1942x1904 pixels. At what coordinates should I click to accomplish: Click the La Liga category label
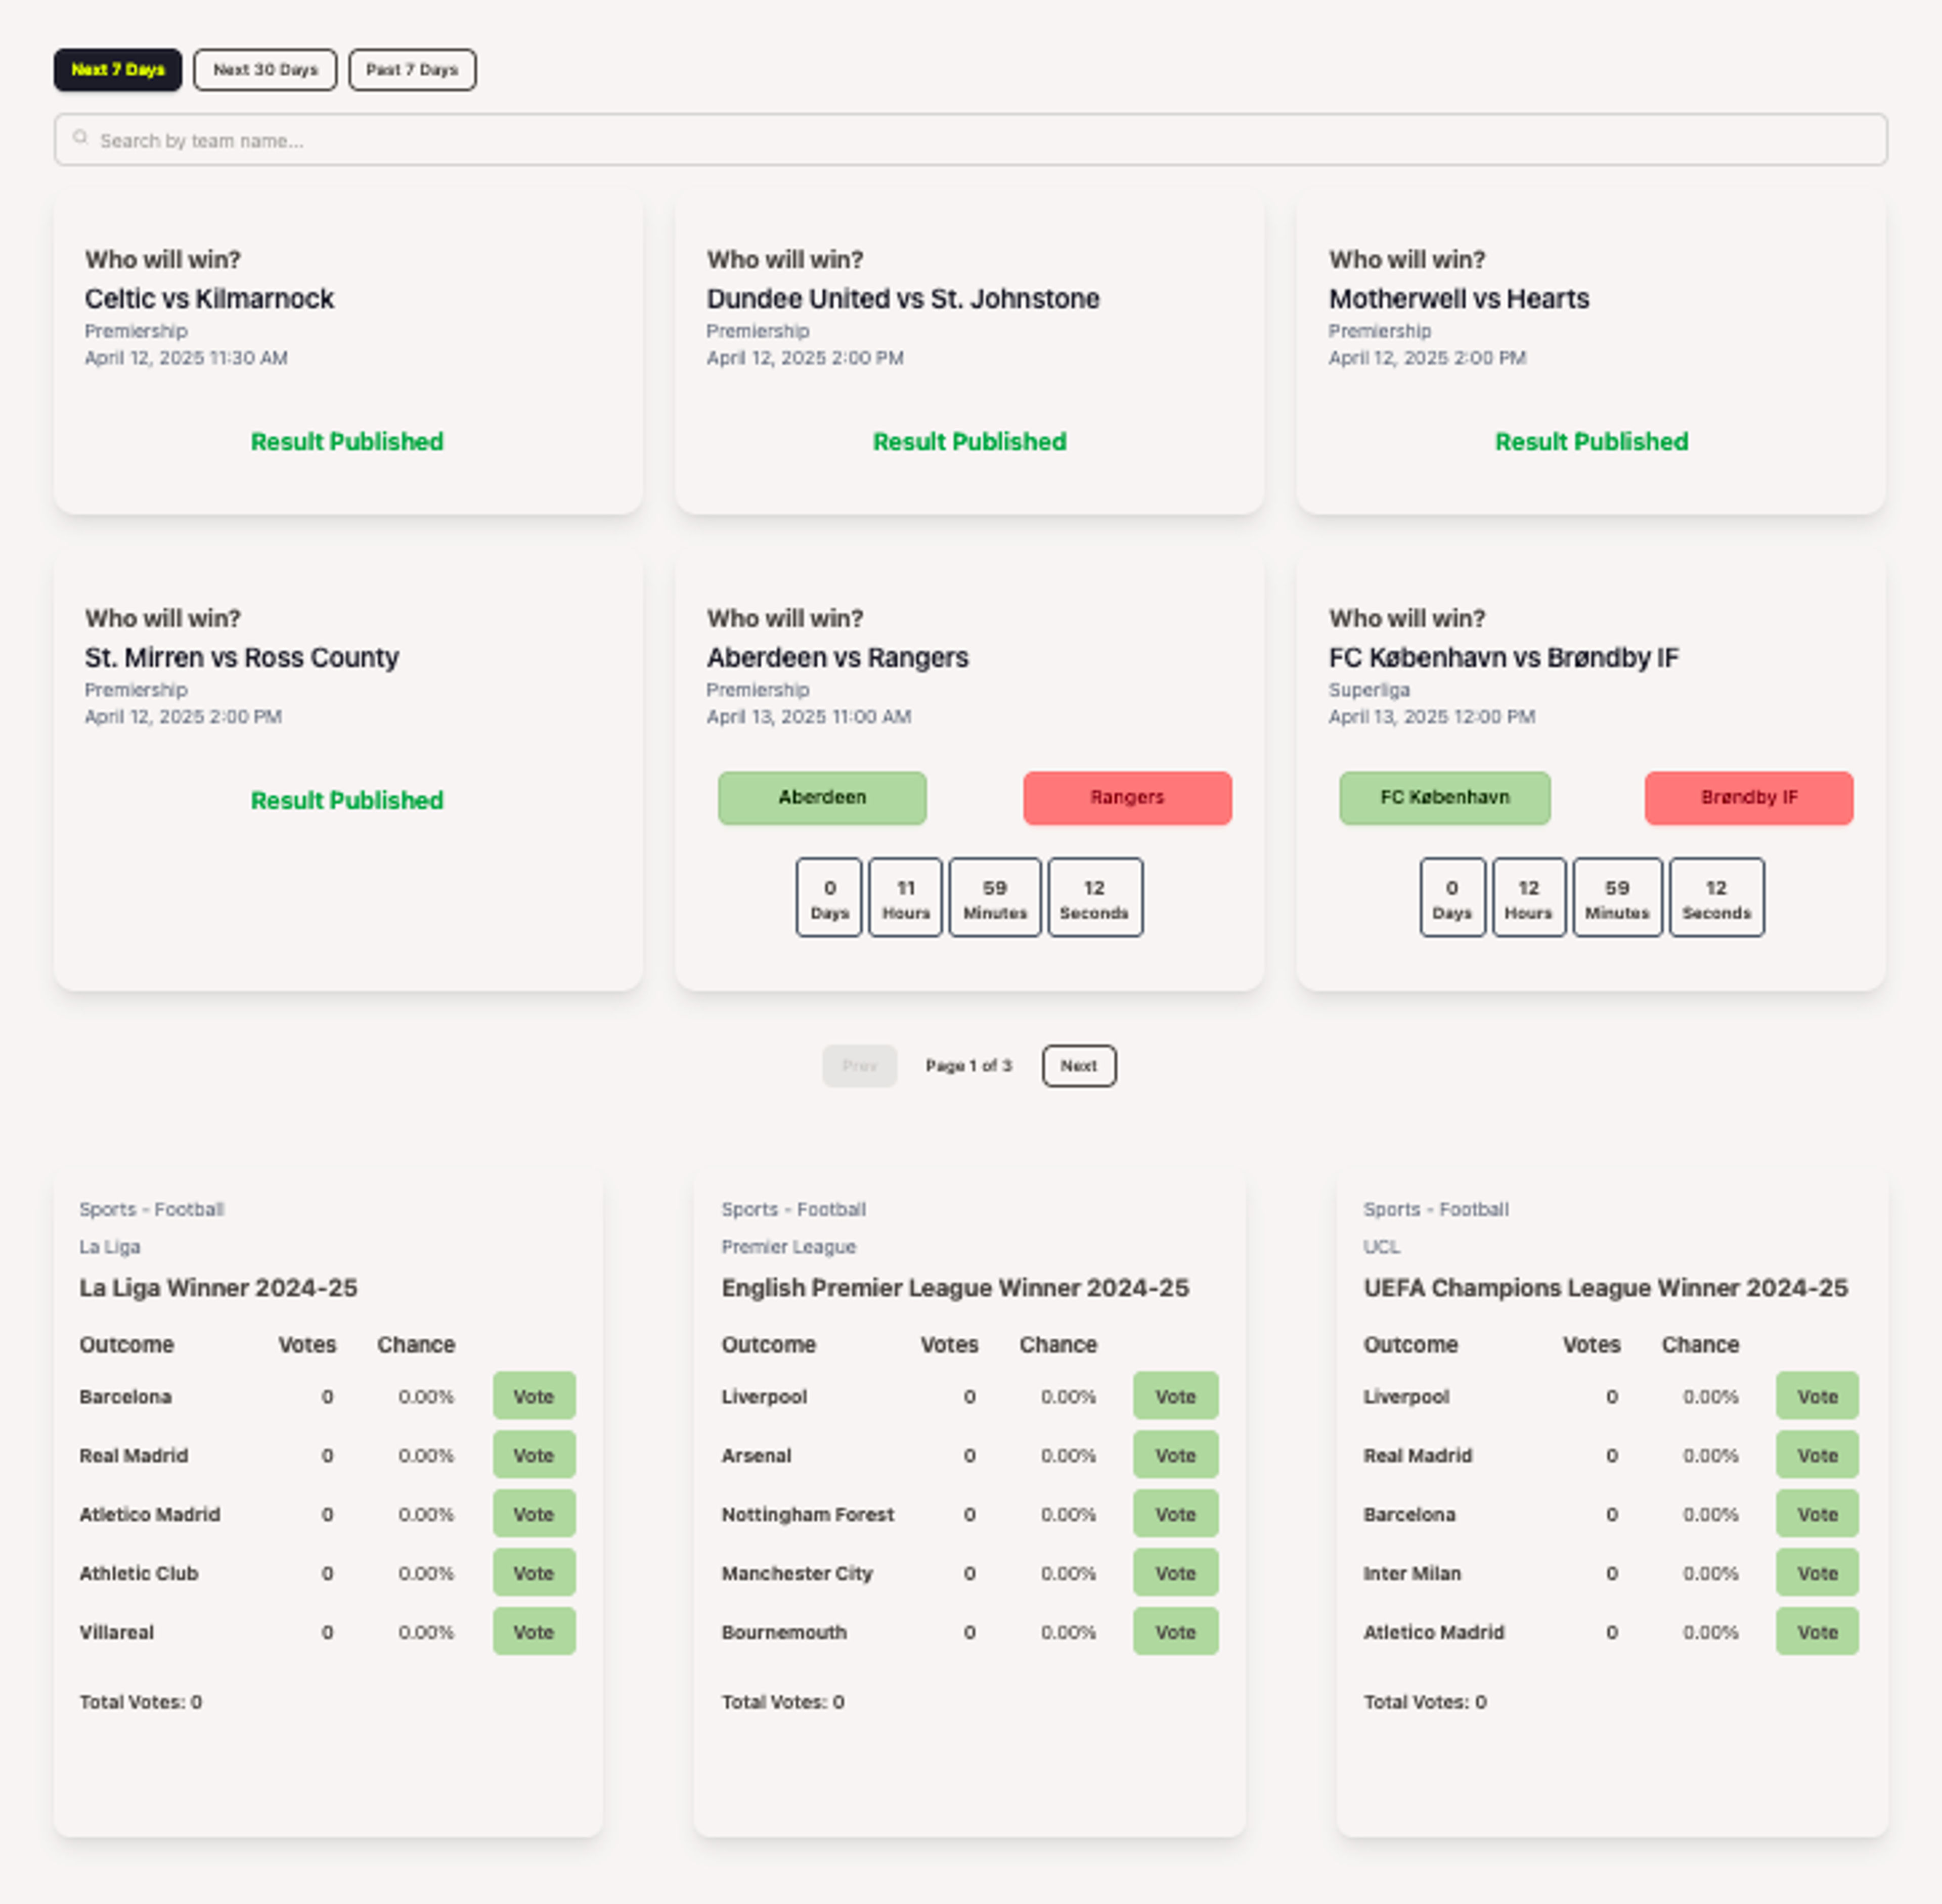[110, 1247]
